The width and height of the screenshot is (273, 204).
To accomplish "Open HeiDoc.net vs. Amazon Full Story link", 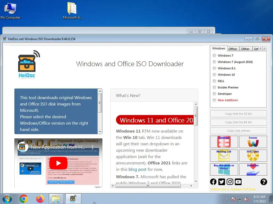I will point(233,189).
